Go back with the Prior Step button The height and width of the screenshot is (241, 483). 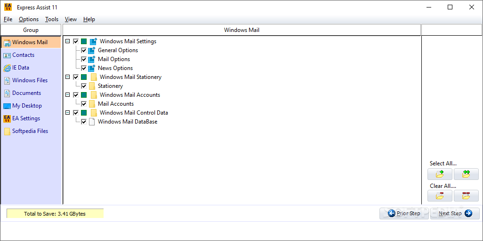[404, 213]
